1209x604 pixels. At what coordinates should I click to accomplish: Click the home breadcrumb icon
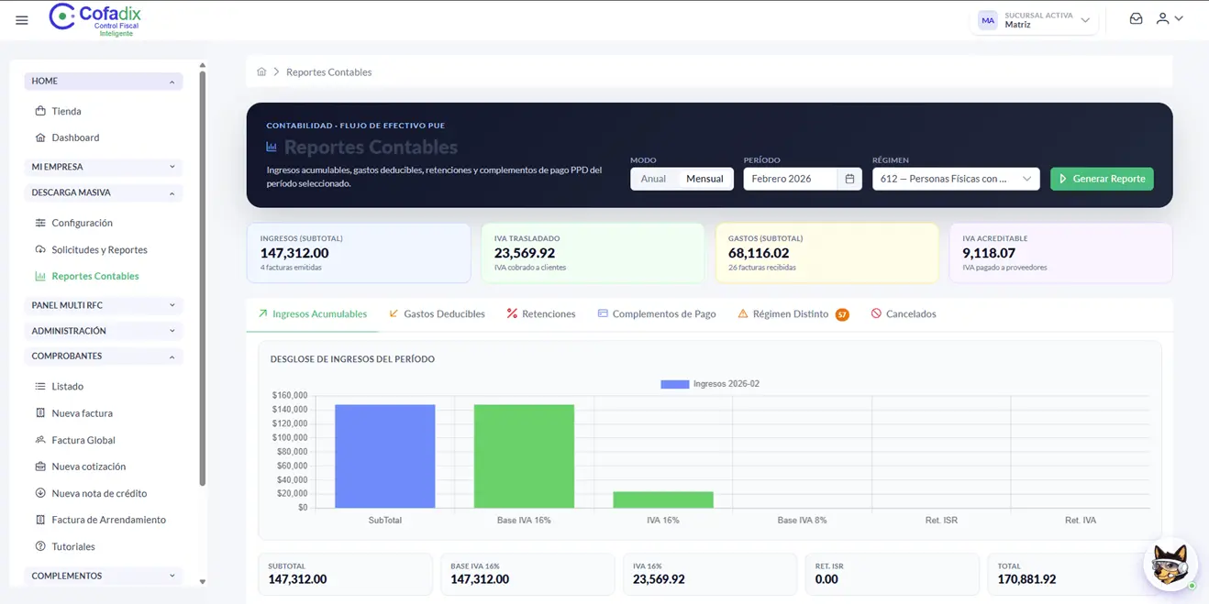(x=261, y=71)
